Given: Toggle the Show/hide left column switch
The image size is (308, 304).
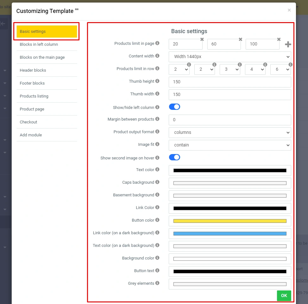Looking at the screenshot, I should 174,107.
